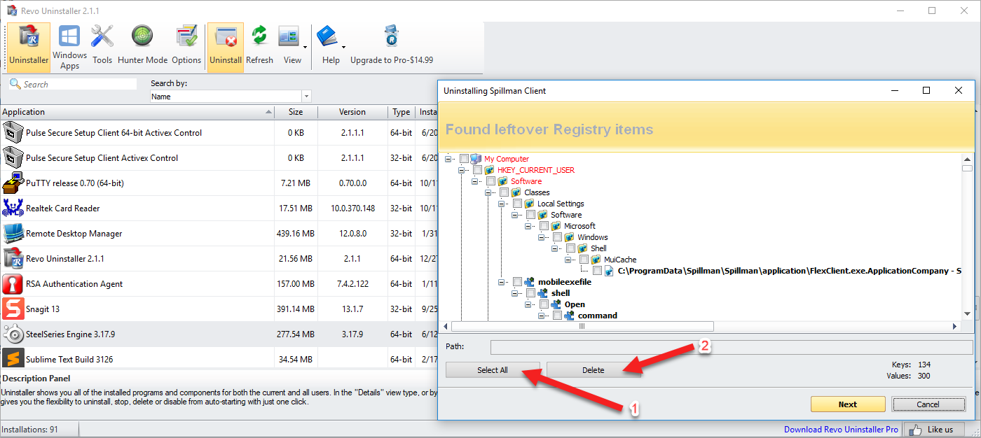Sort by Application column header
Viewport: 981px width, 438px height.
pos(137,112)
